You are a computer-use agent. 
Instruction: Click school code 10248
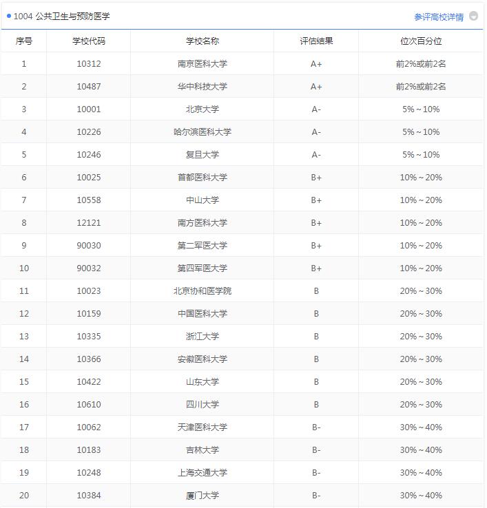89,472
